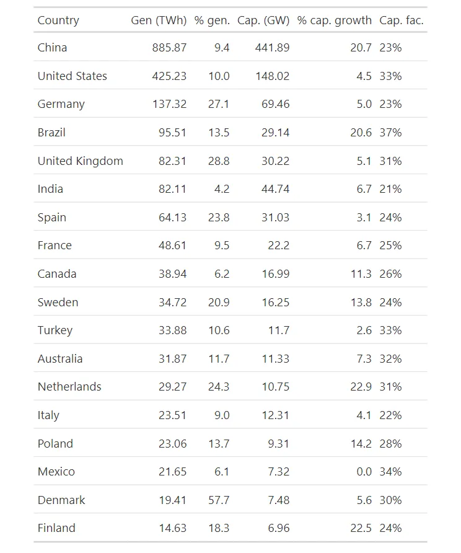This screenshot has width=461, height=553.
Task: Select the United States country cell
Action: point(72,76)
